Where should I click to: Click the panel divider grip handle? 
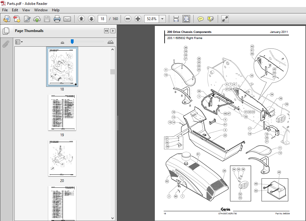coord(118,123)
